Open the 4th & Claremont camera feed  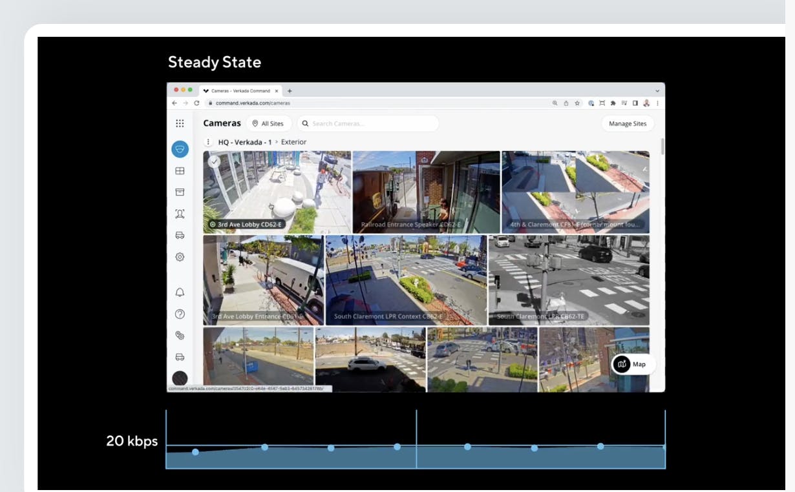point(575,192)
